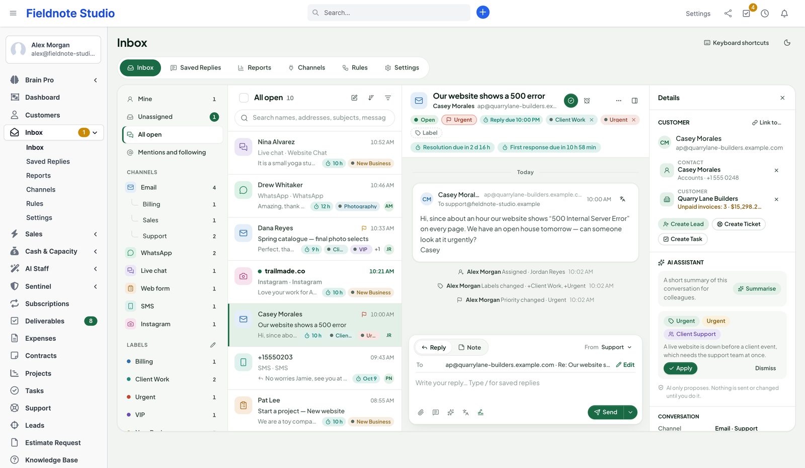Click the snooze alarm icon
The image size is (805, 468).
click(x=587, y=101)
